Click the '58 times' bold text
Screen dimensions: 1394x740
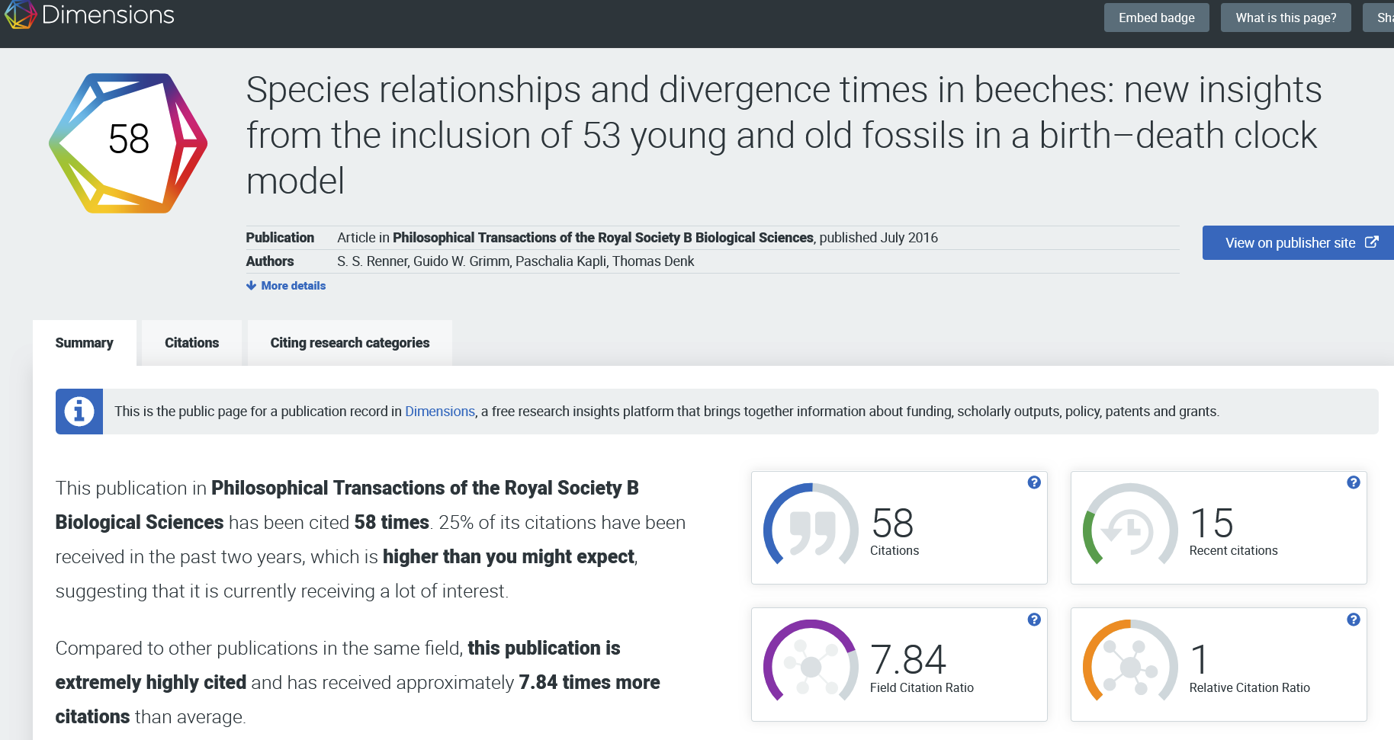pyautogui.click(x=392, y=523)
